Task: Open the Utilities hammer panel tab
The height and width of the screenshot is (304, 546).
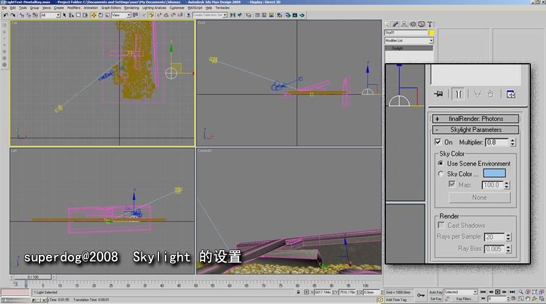Action: click(x=430, y=24)
